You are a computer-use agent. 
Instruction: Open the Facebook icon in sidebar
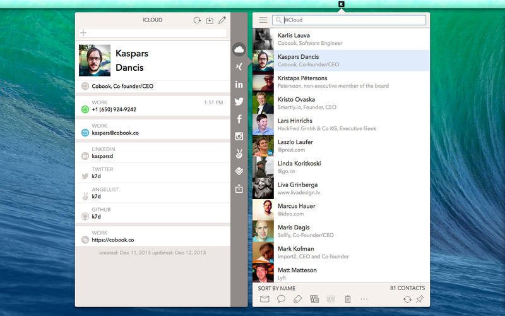click(239, 119)
